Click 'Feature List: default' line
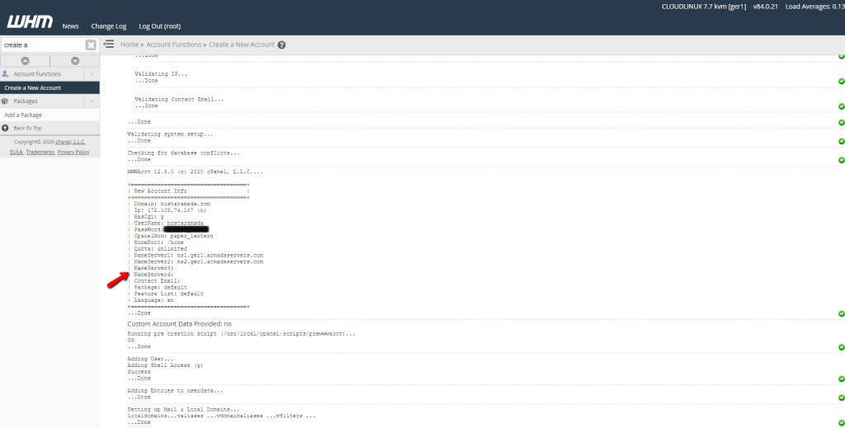This screenshot has height=428, width=845. coord(168,294)
